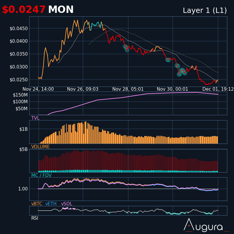Toggle the vSOL legend entry
Viewport: 234px width, 234px height.
tap(66, 204)
